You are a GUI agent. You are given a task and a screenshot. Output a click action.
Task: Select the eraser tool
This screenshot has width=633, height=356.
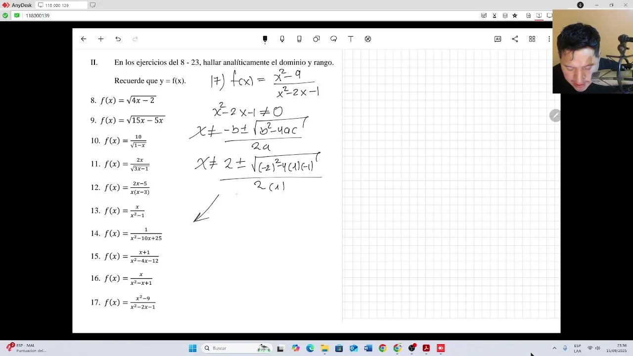299,39
